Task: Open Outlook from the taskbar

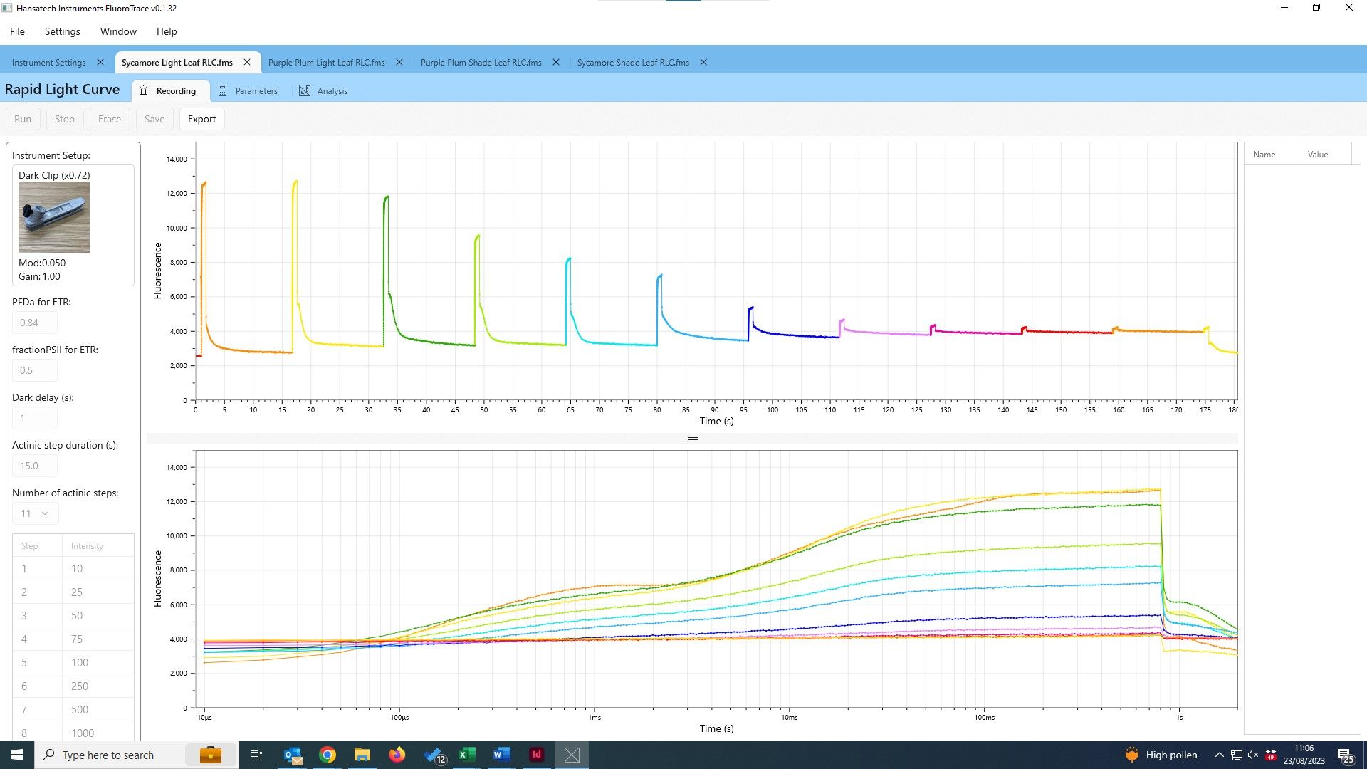Action: 293,755
